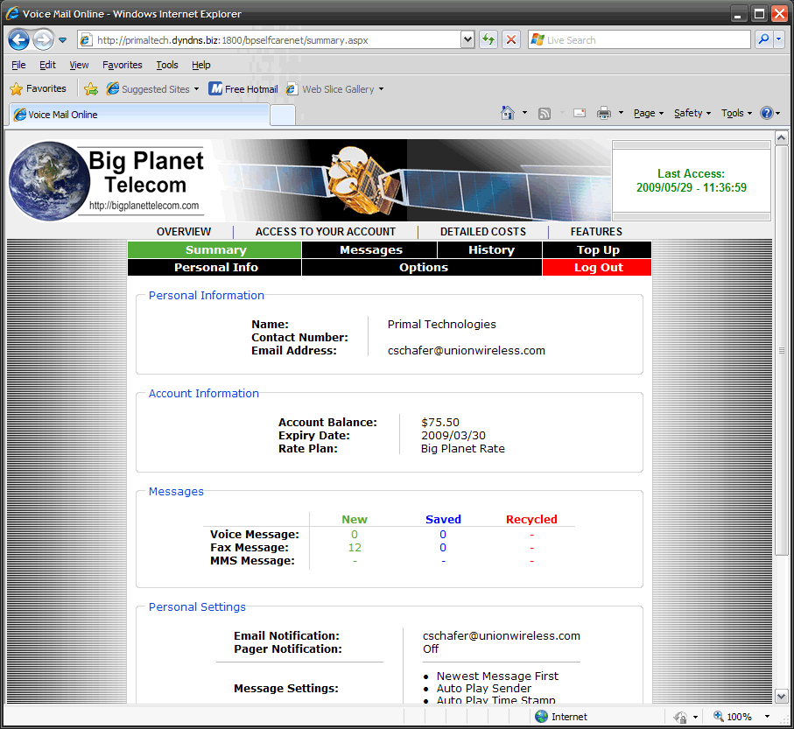Open the Free Hotmail favorites link

point(243,89)
